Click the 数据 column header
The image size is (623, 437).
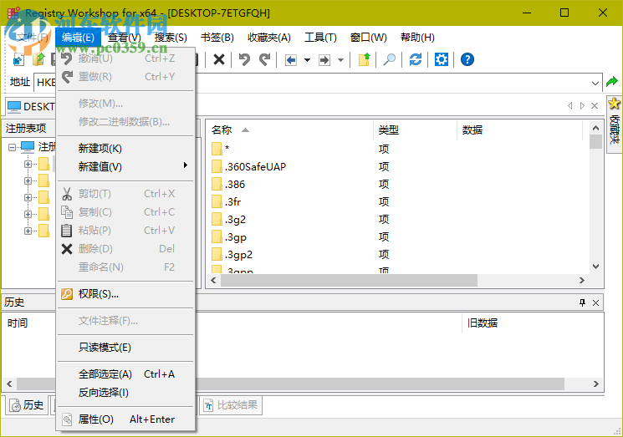coord(519,130)
